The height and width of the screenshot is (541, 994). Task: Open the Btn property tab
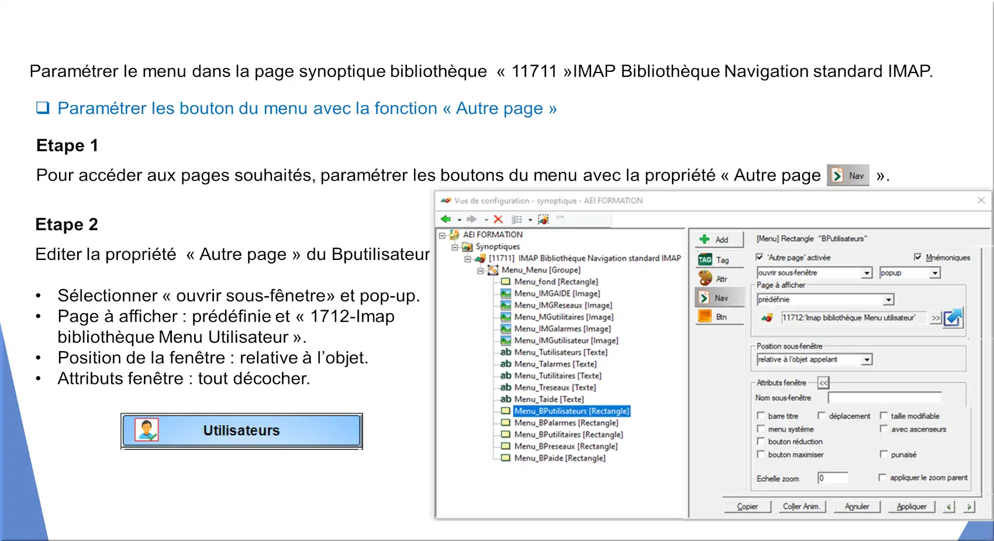pos(719,317)
